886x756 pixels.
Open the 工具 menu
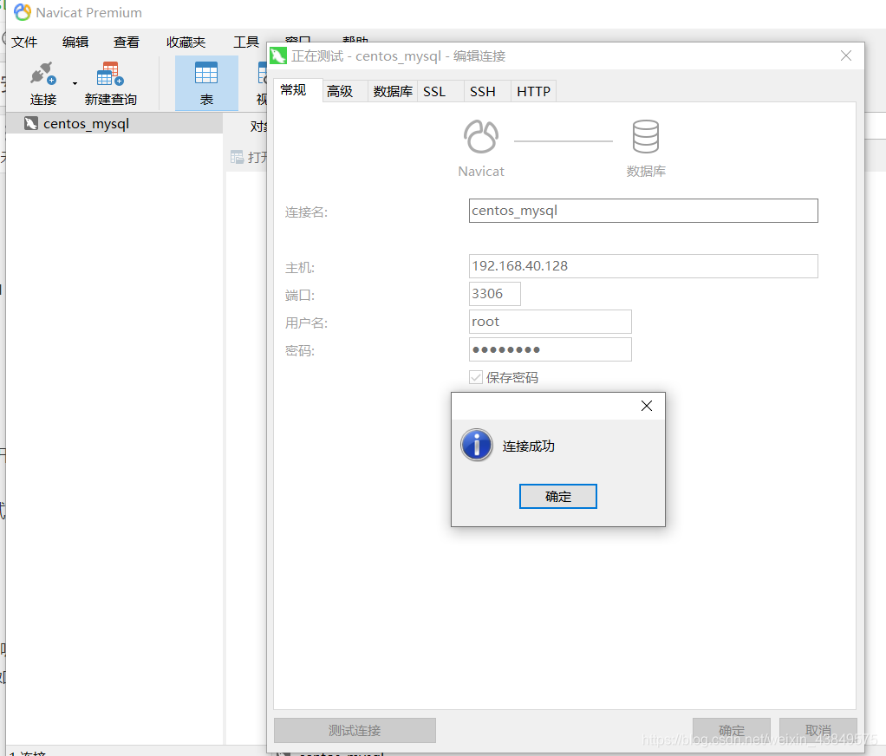pyautogui.click(x=246, y=42)
